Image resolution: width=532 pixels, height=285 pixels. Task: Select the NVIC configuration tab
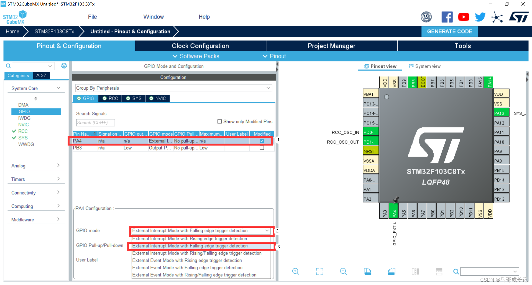pos(158,99)
